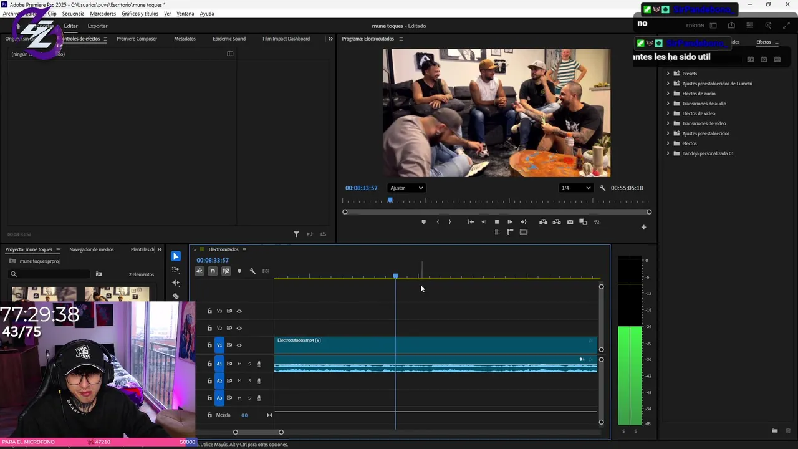Viewport: 798px width, 449px height.
Task: Open the Marcadores menu
Action: (103, 14)
